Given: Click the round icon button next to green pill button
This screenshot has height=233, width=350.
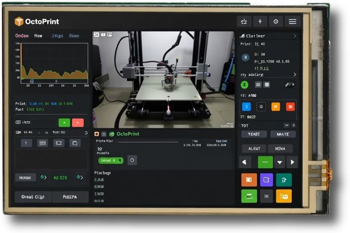Looking at the screenshot, I should (x=132, y=160).
